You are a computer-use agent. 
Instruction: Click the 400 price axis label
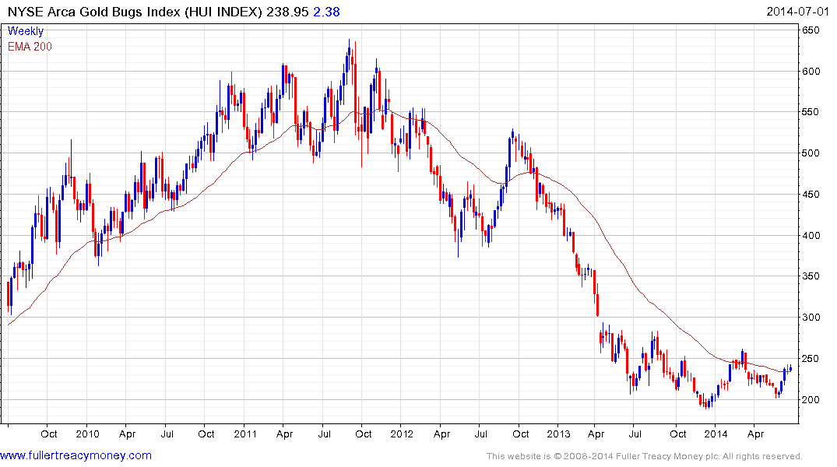tap(811, 235)
